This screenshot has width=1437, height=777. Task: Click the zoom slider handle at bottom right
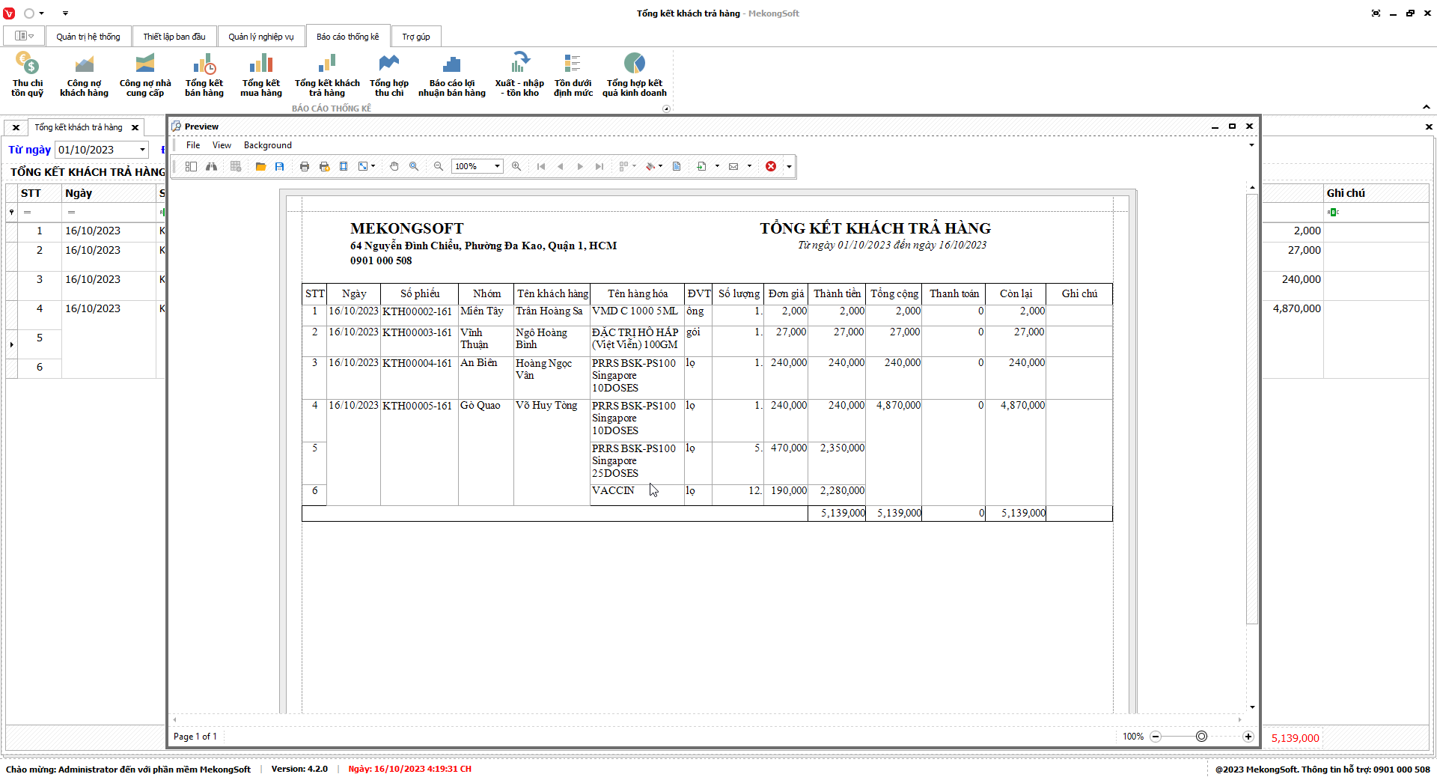pyautogui.click(x=1202, y=737)
